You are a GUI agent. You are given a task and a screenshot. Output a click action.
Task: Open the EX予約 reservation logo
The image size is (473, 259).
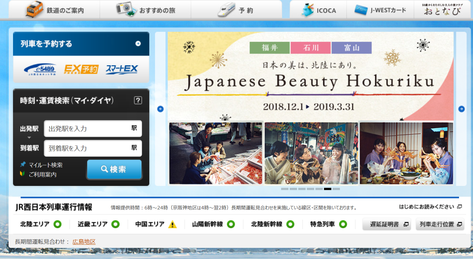81,69
